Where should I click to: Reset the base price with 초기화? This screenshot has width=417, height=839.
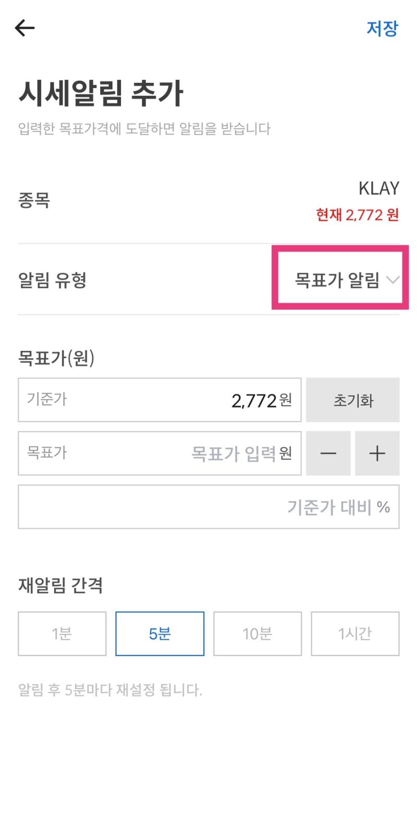point(353,400)
